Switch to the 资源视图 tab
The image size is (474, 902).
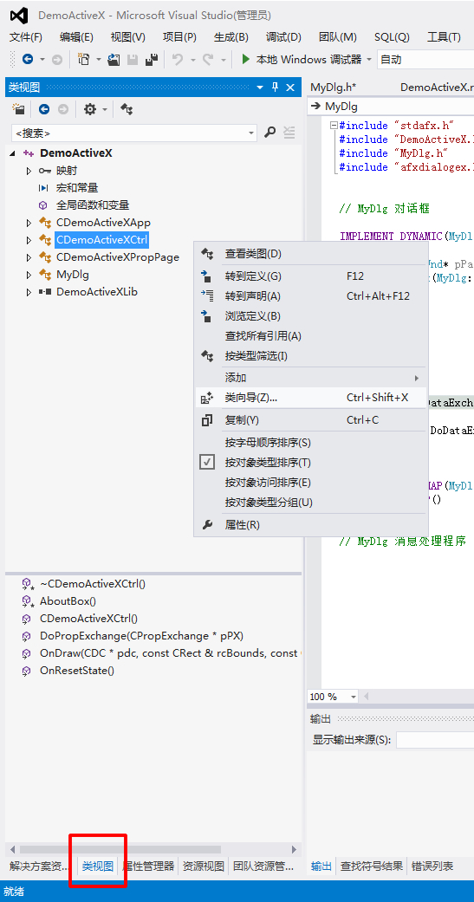coord(203,866)
